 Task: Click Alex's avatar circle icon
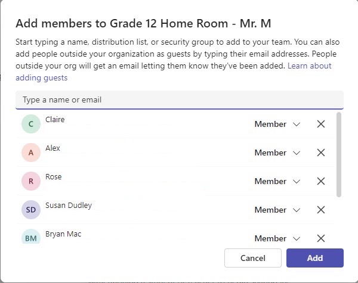point(31,153)
